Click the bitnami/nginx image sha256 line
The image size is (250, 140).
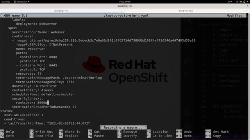click(104, 40)
